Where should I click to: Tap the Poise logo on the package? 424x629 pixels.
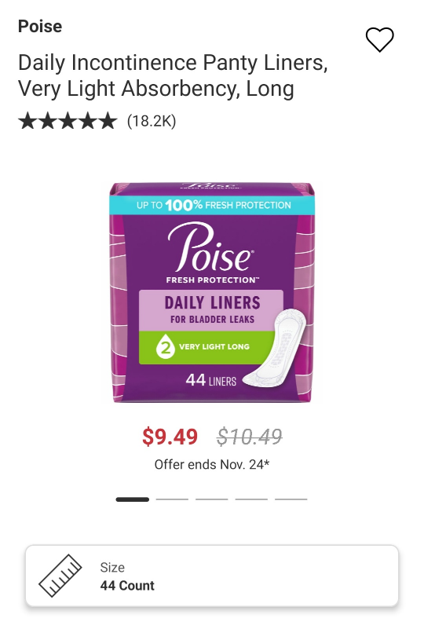211,247
